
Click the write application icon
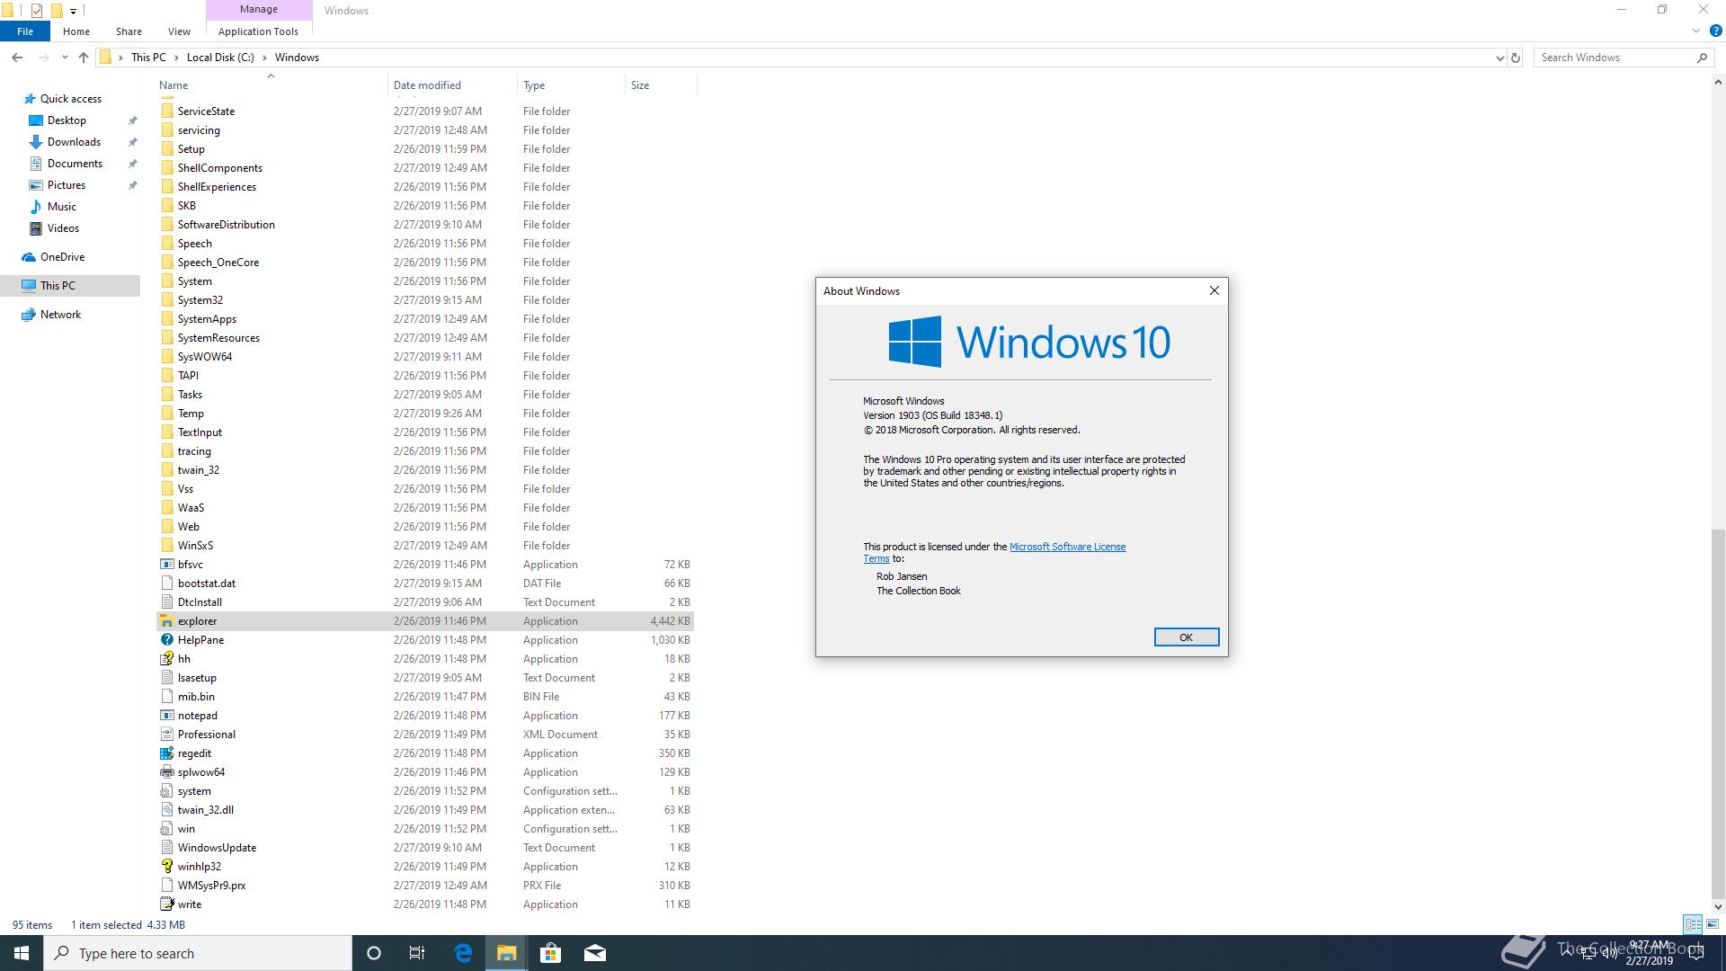[166, 904]
